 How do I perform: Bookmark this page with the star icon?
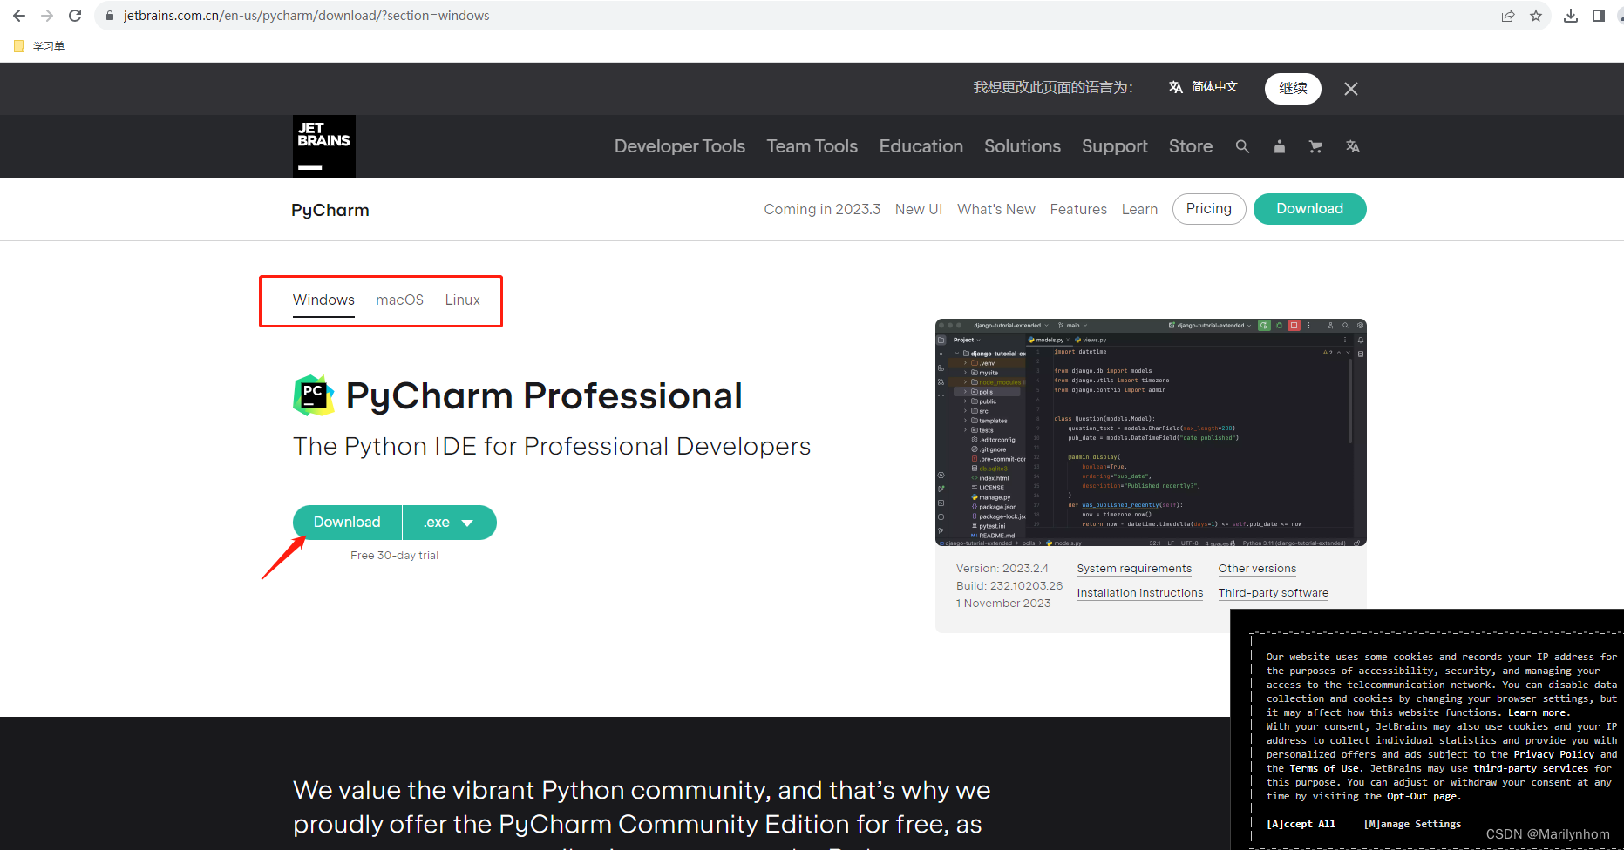tap(1536, 16)
